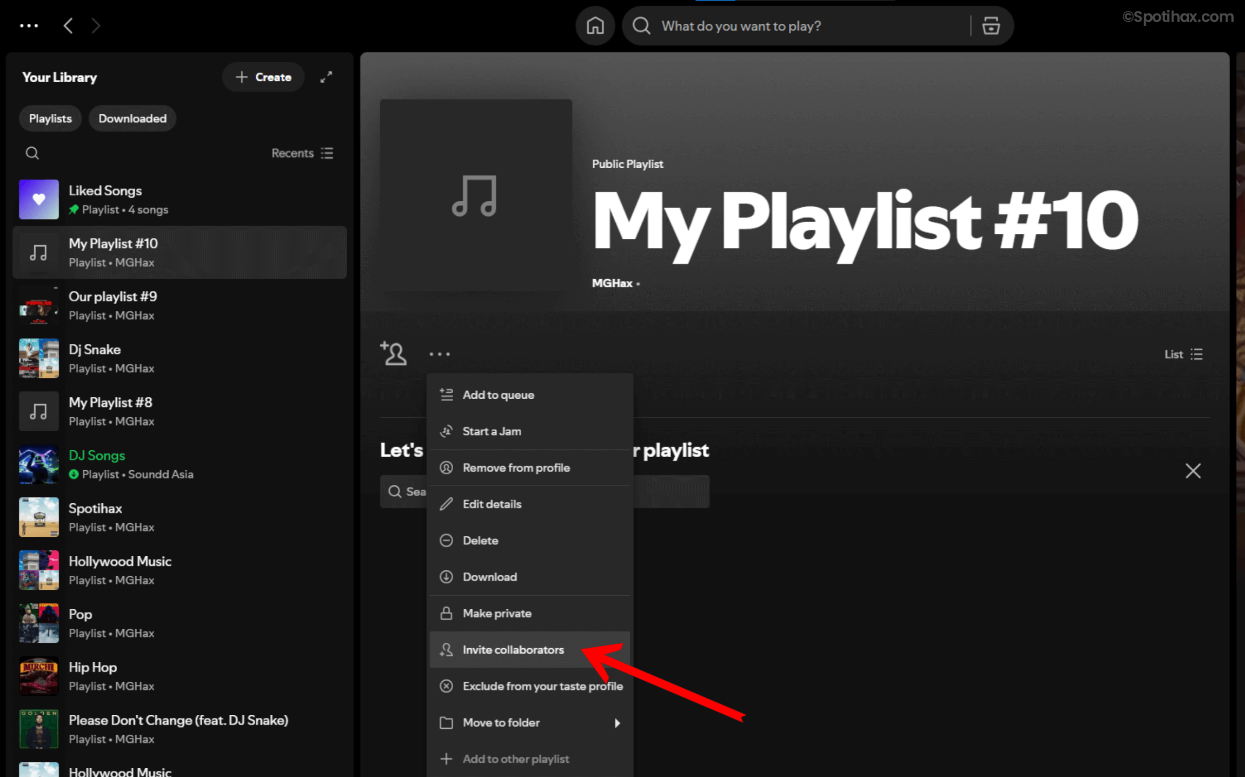Image resolution: width=1245 pixels, height=777 pixels.
Task: Open the List view dropdown
Action: coord(1183,354)
